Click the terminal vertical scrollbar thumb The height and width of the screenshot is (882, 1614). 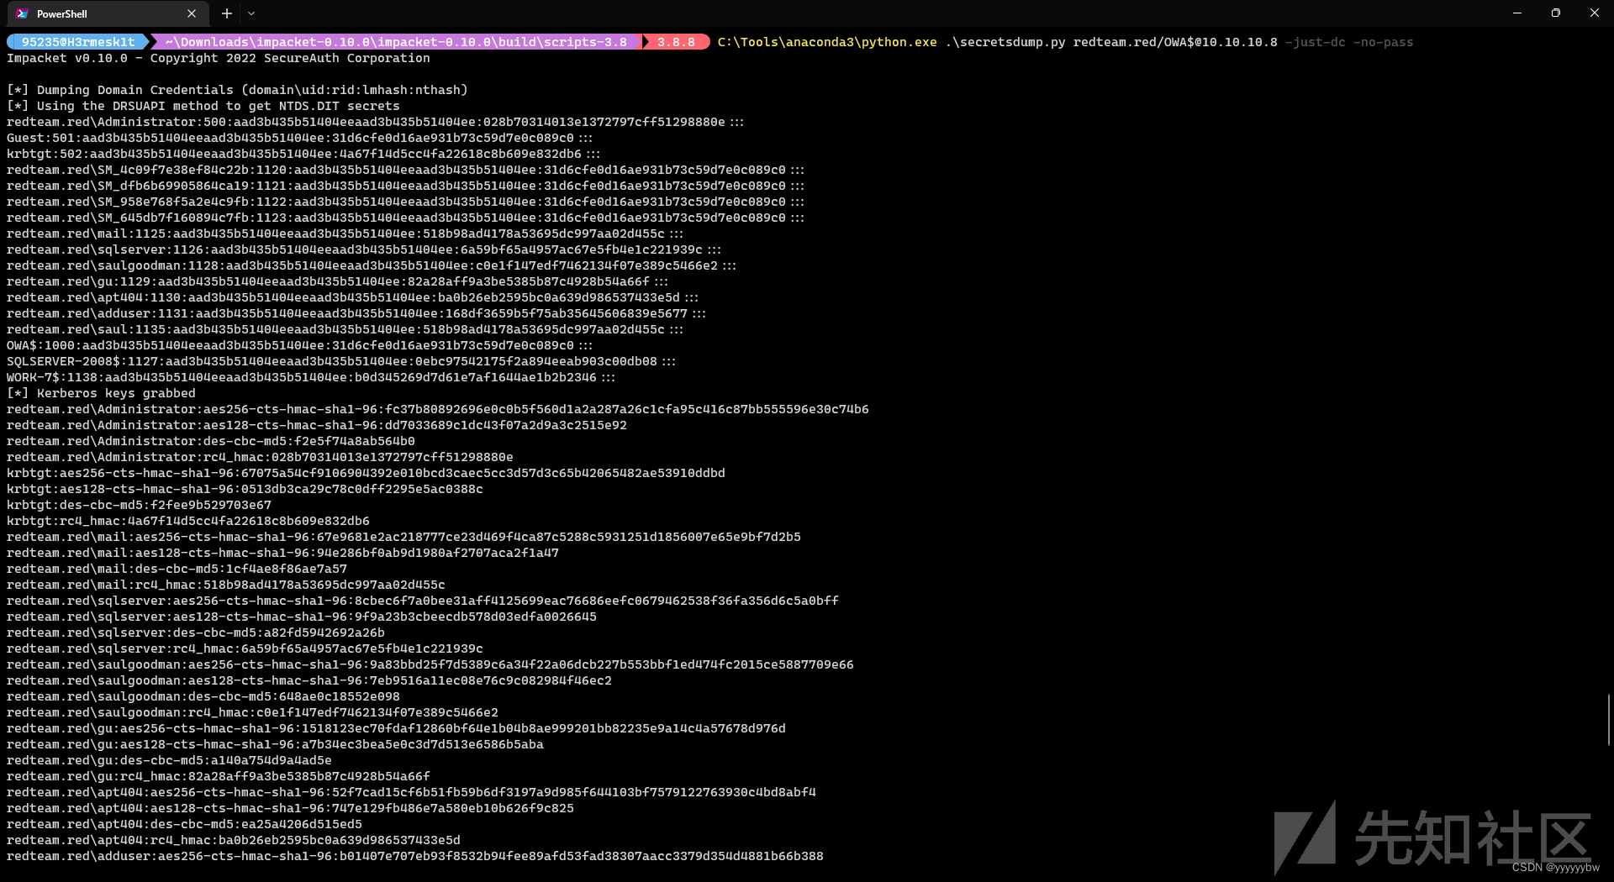(1608, 719)
